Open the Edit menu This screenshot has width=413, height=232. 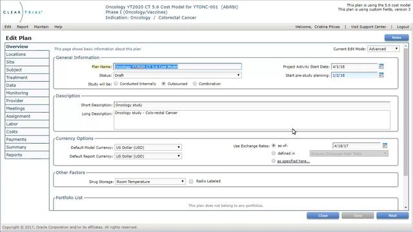pyautogui.click(x=8, y=27)
